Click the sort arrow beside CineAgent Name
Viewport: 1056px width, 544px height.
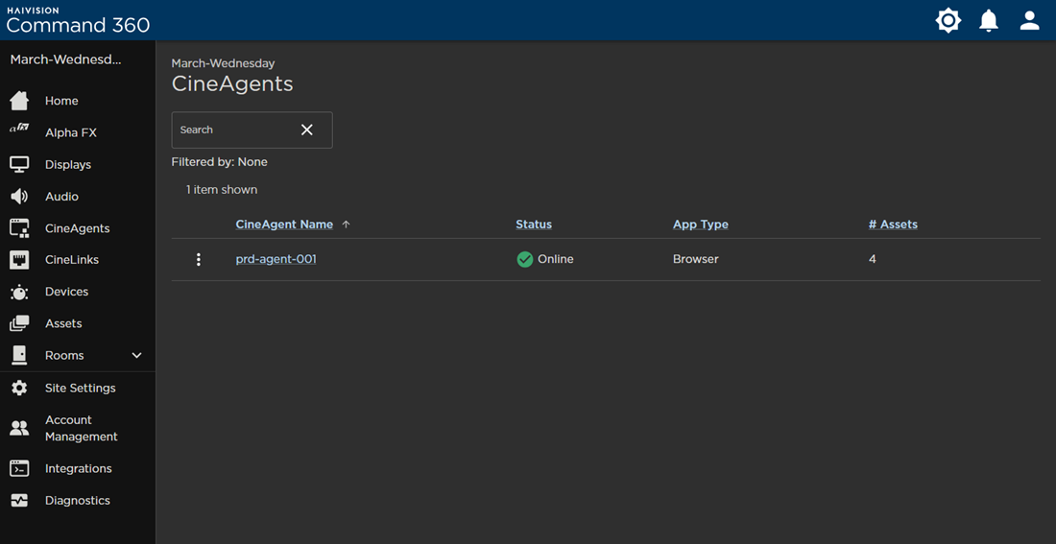(347, 225)
